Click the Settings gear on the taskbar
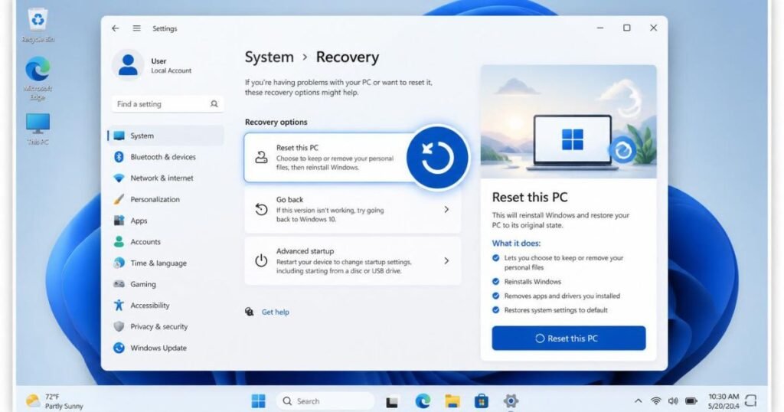Viewport: 784px width, 412px height. 511,401
